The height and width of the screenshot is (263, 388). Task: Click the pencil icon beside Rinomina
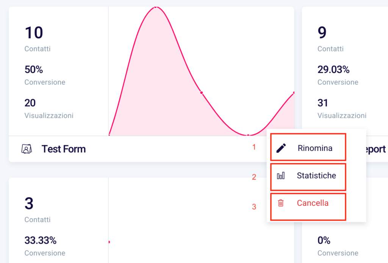281,148
